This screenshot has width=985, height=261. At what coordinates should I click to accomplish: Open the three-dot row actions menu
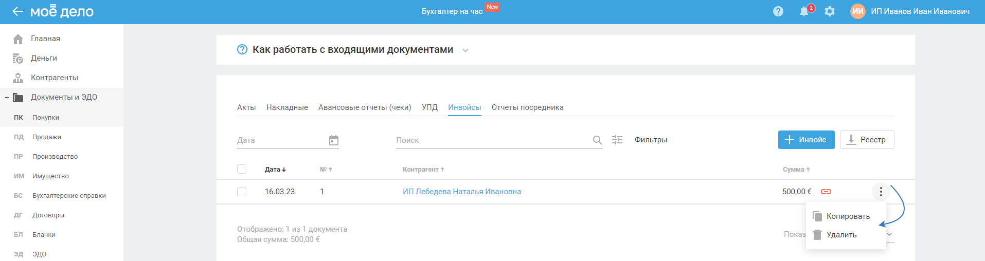coord(881,192)
